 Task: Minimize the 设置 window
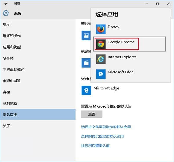pyautogui.click(x=147, y=4)
